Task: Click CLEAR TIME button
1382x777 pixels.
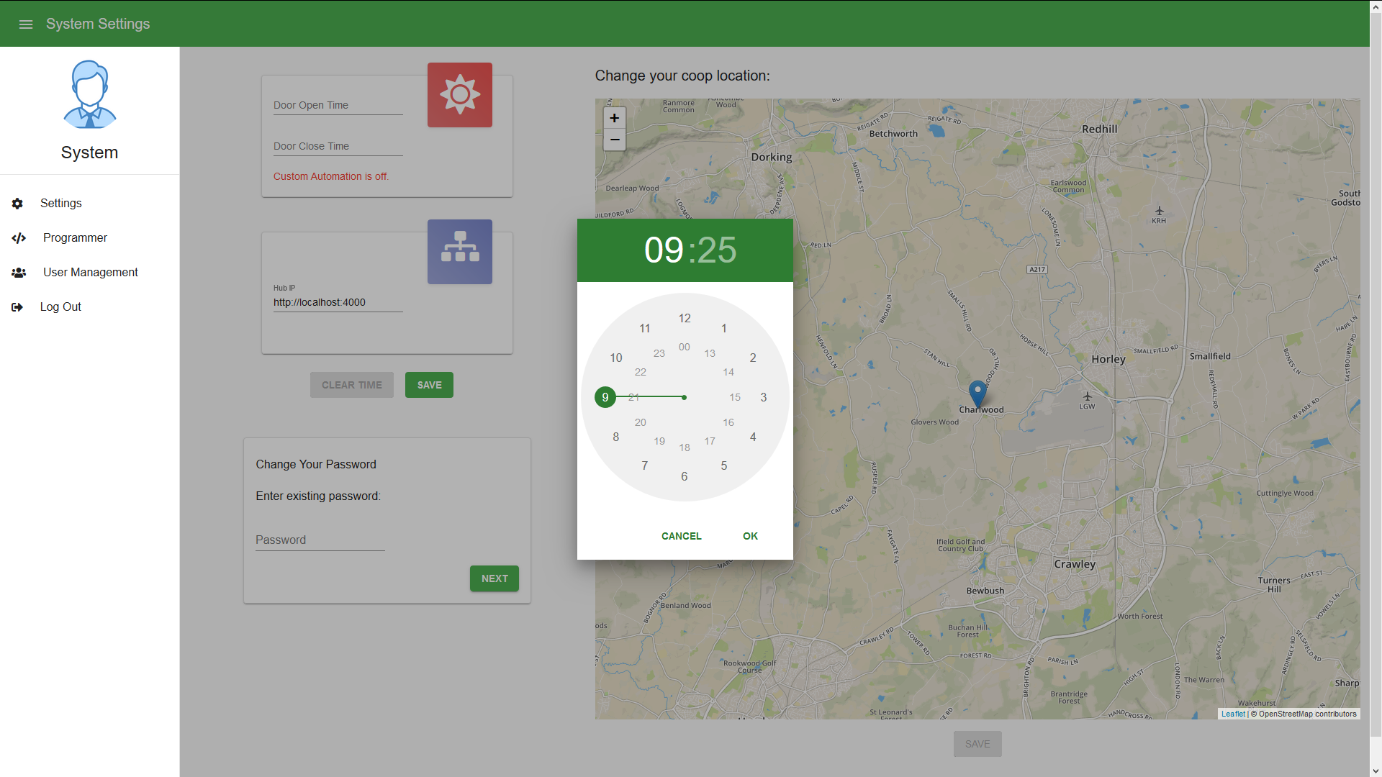Action: point(352,385)
